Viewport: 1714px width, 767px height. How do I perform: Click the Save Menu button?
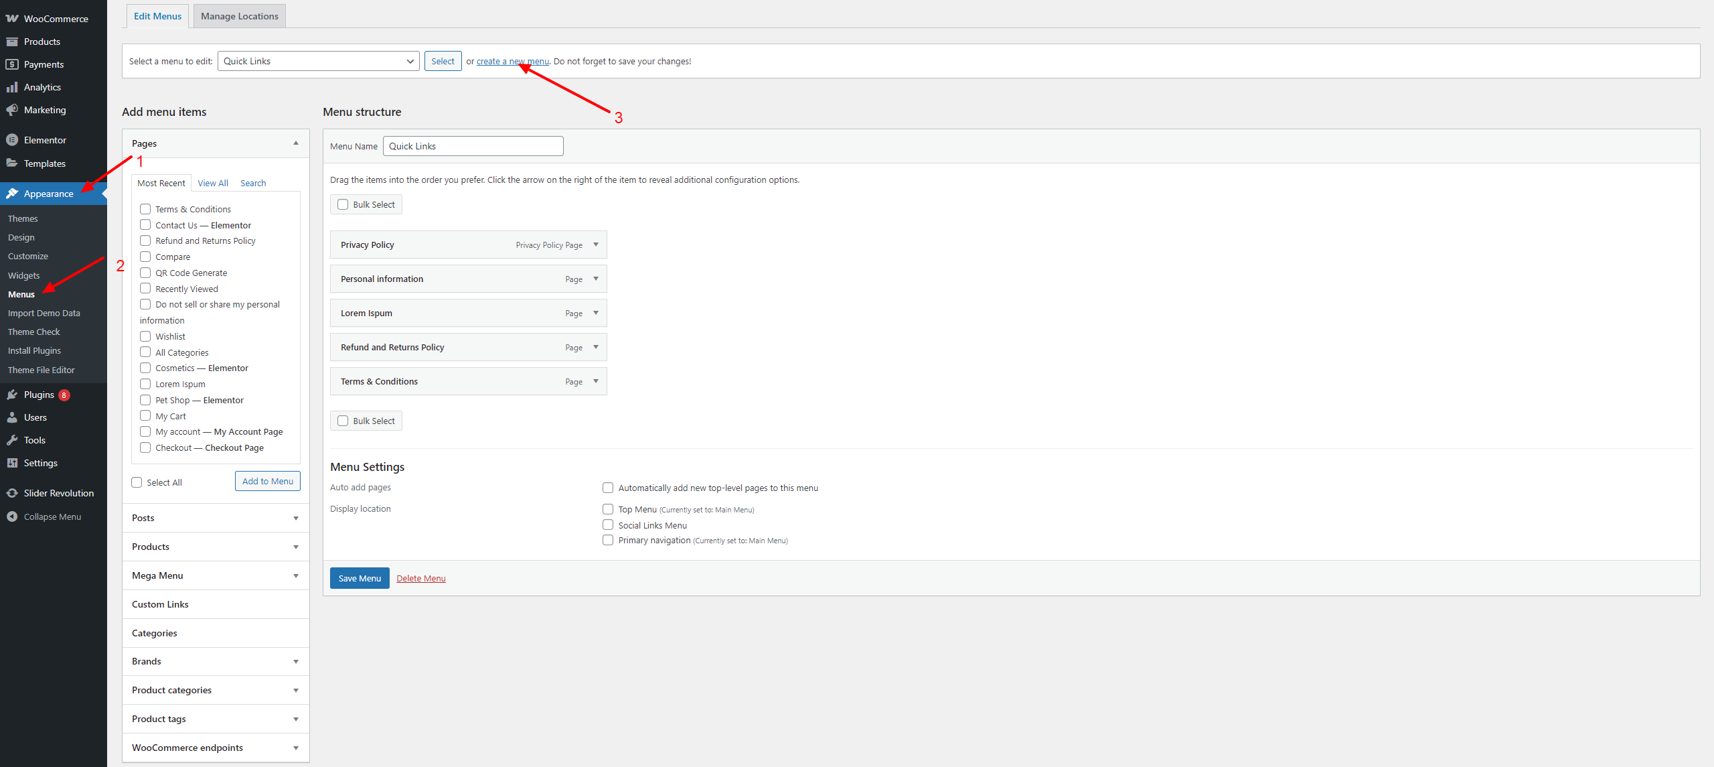360,578
